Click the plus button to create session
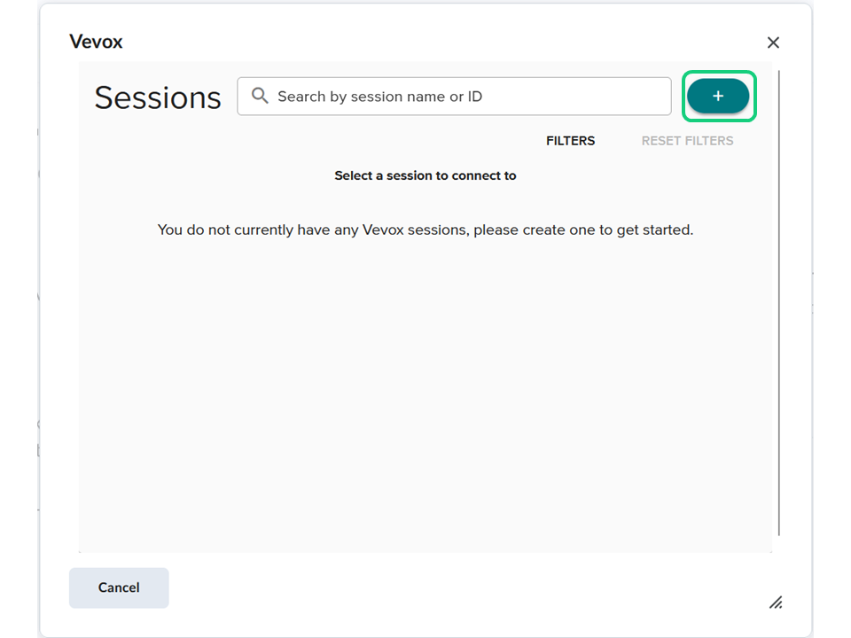Screen dimensions: 851x638 718,96
